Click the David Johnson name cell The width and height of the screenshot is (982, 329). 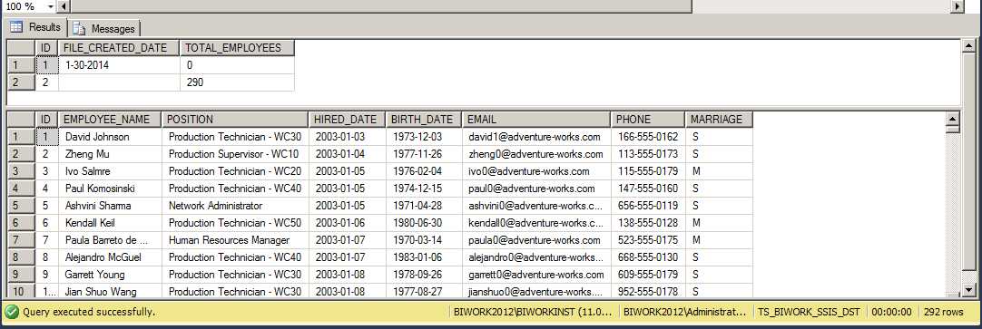pos(110,137)
